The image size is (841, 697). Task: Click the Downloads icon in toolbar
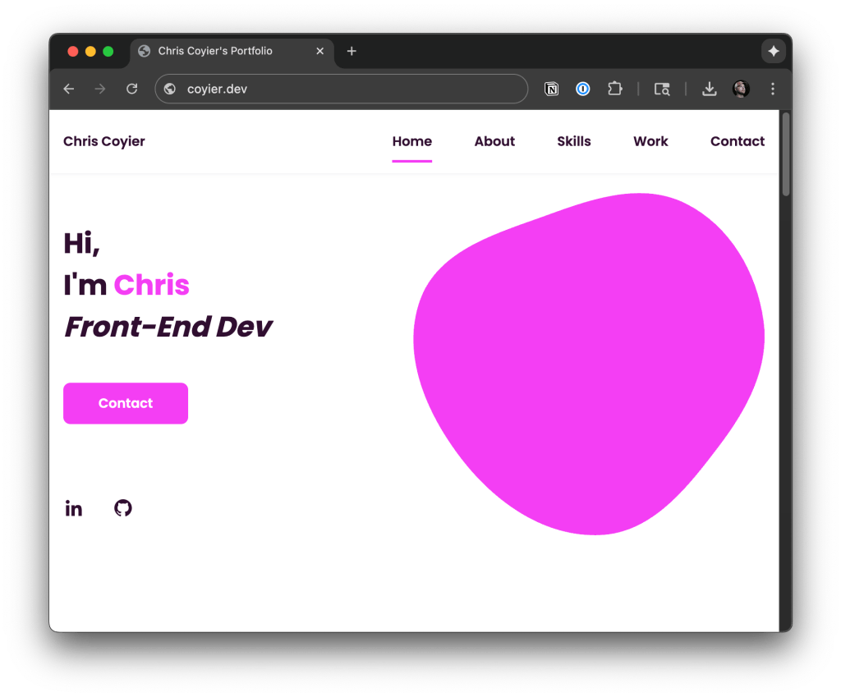pyautogui.click(x=710, y=89)
